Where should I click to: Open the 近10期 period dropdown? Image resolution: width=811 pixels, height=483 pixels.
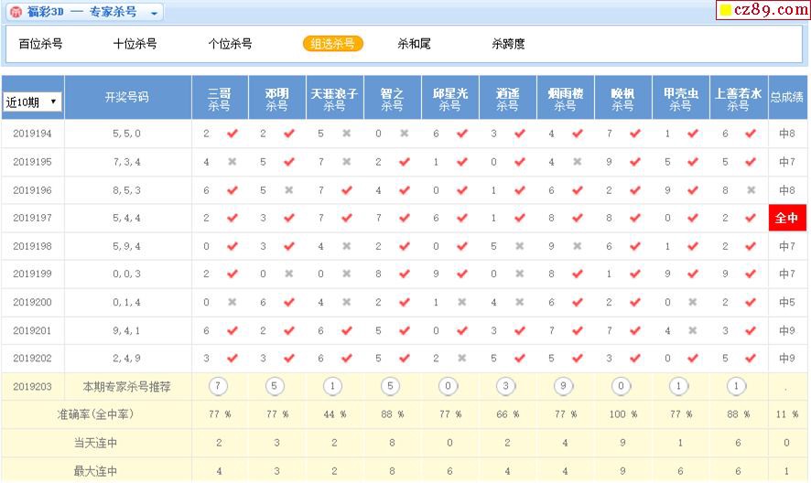pos(32,101)
